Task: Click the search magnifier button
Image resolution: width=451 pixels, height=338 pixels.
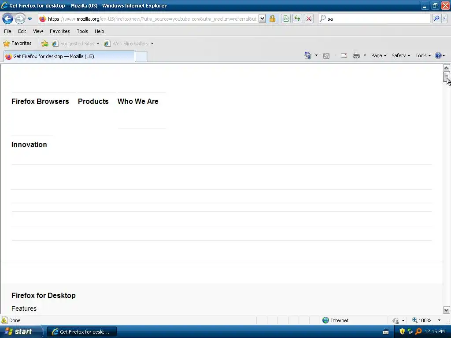Action: point(436,18)
